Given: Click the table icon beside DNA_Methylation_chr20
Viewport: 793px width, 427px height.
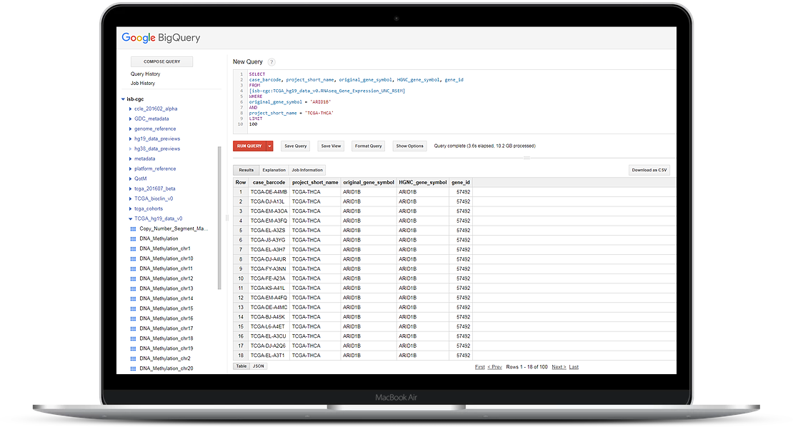Looking at the screenshot, I should pos(133,369).
